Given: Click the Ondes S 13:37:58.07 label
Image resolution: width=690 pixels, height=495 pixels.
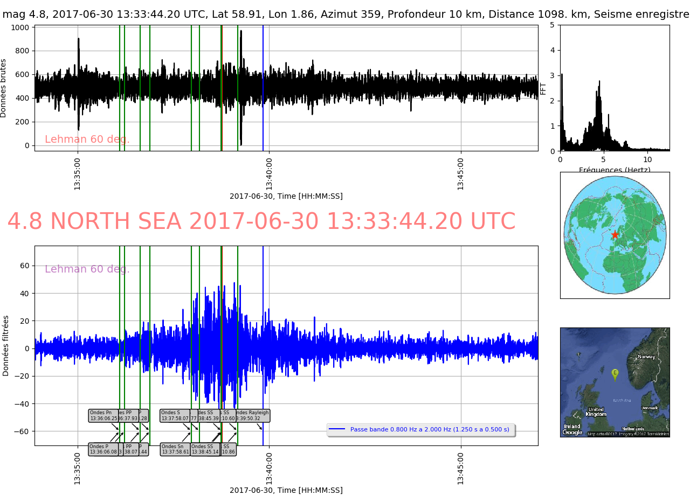Looking at the screenshot, I should coord(175,415).
